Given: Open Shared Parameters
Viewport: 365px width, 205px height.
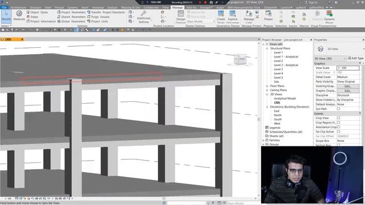Looking at the screenshot, I should 71,17.
